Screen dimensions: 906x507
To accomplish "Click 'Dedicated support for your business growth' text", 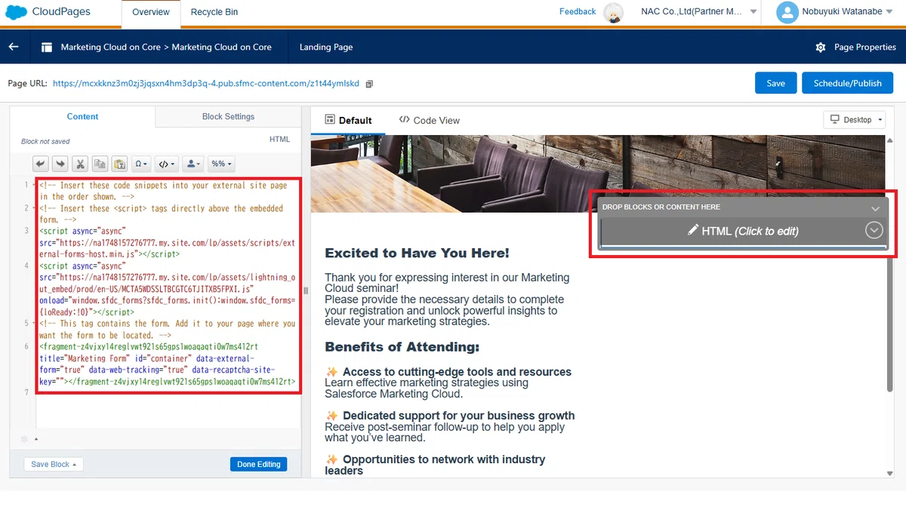I will (458, 416).
